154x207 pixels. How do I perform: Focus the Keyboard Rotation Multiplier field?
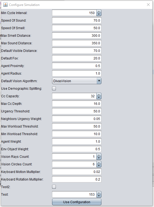pyautogui.click(x=77, y=179)
